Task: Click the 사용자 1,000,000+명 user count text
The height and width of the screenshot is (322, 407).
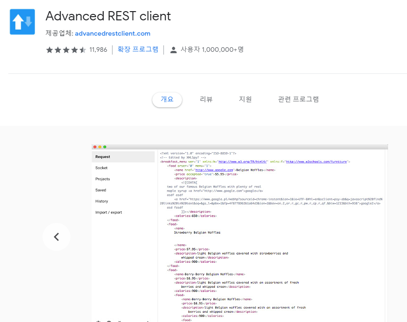Action: coord(213,50)
